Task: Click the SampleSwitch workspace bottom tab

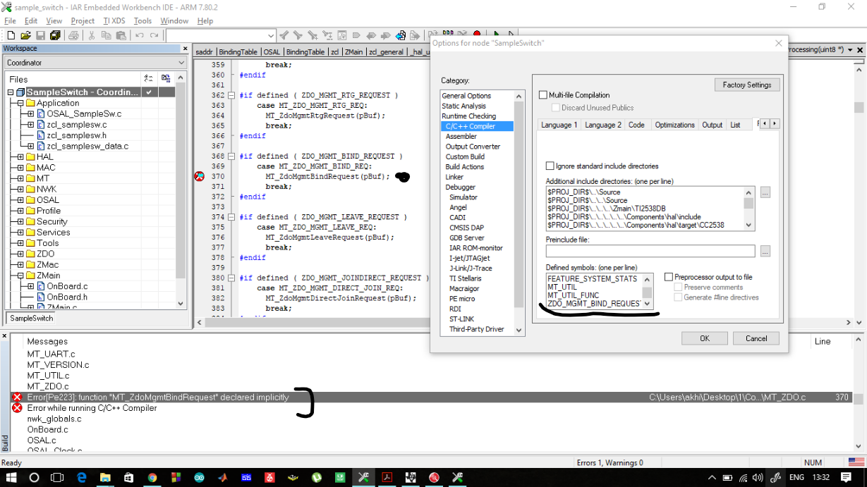Action: (32, 318)
